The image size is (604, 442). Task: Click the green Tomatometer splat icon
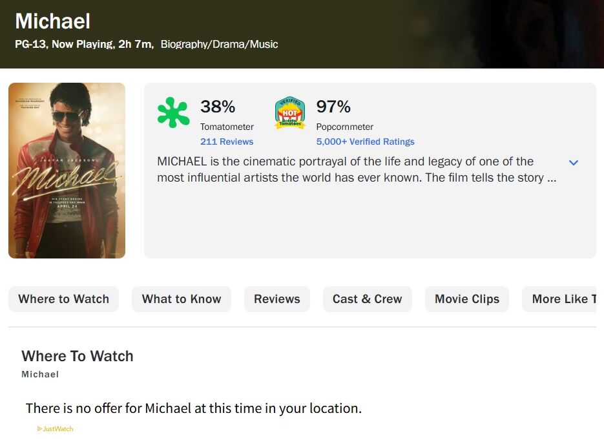pyautogui.click(x=173, y=112)
